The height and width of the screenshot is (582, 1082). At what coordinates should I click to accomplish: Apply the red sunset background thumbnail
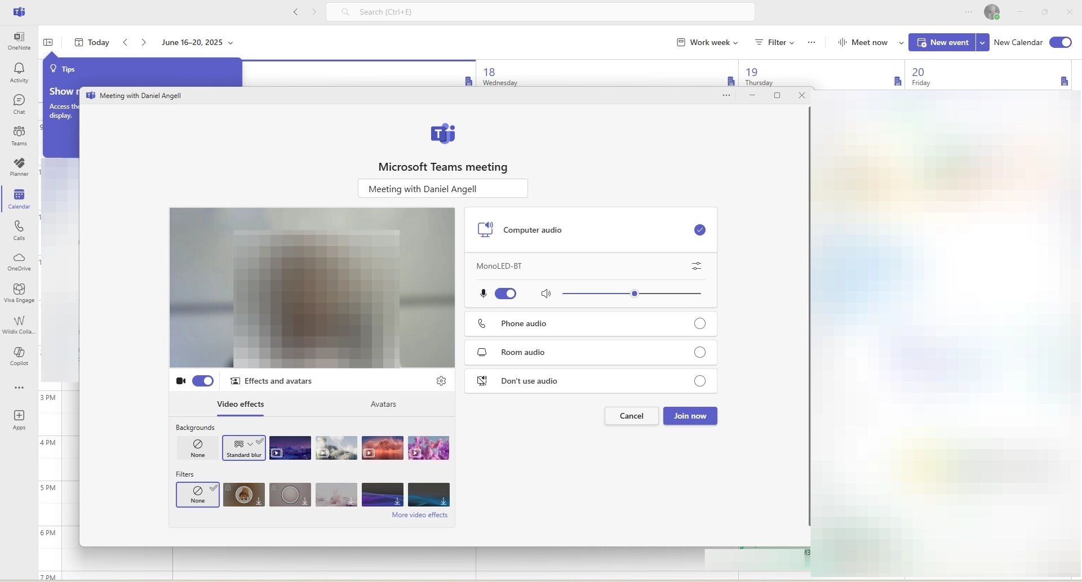tap(383, 448)
